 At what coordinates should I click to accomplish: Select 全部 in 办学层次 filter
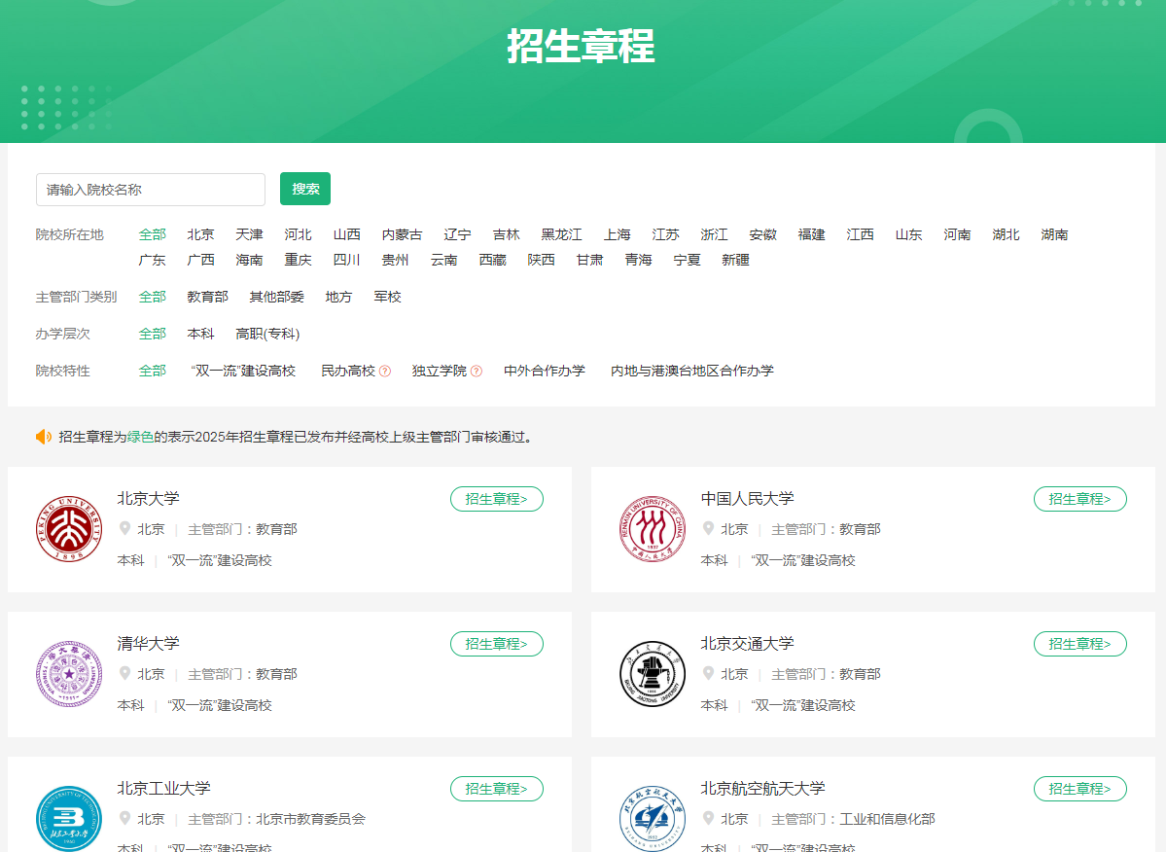(153, 334)
